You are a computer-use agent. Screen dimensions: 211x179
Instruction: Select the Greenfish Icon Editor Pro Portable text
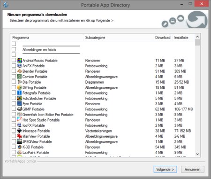click(48, 115)
